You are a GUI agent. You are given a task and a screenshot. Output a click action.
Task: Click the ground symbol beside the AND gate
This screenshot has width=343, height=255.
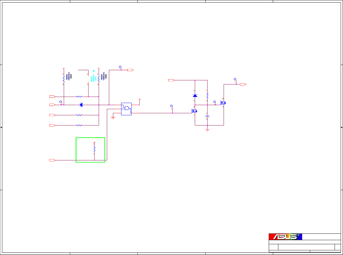[x=113, y=118]
